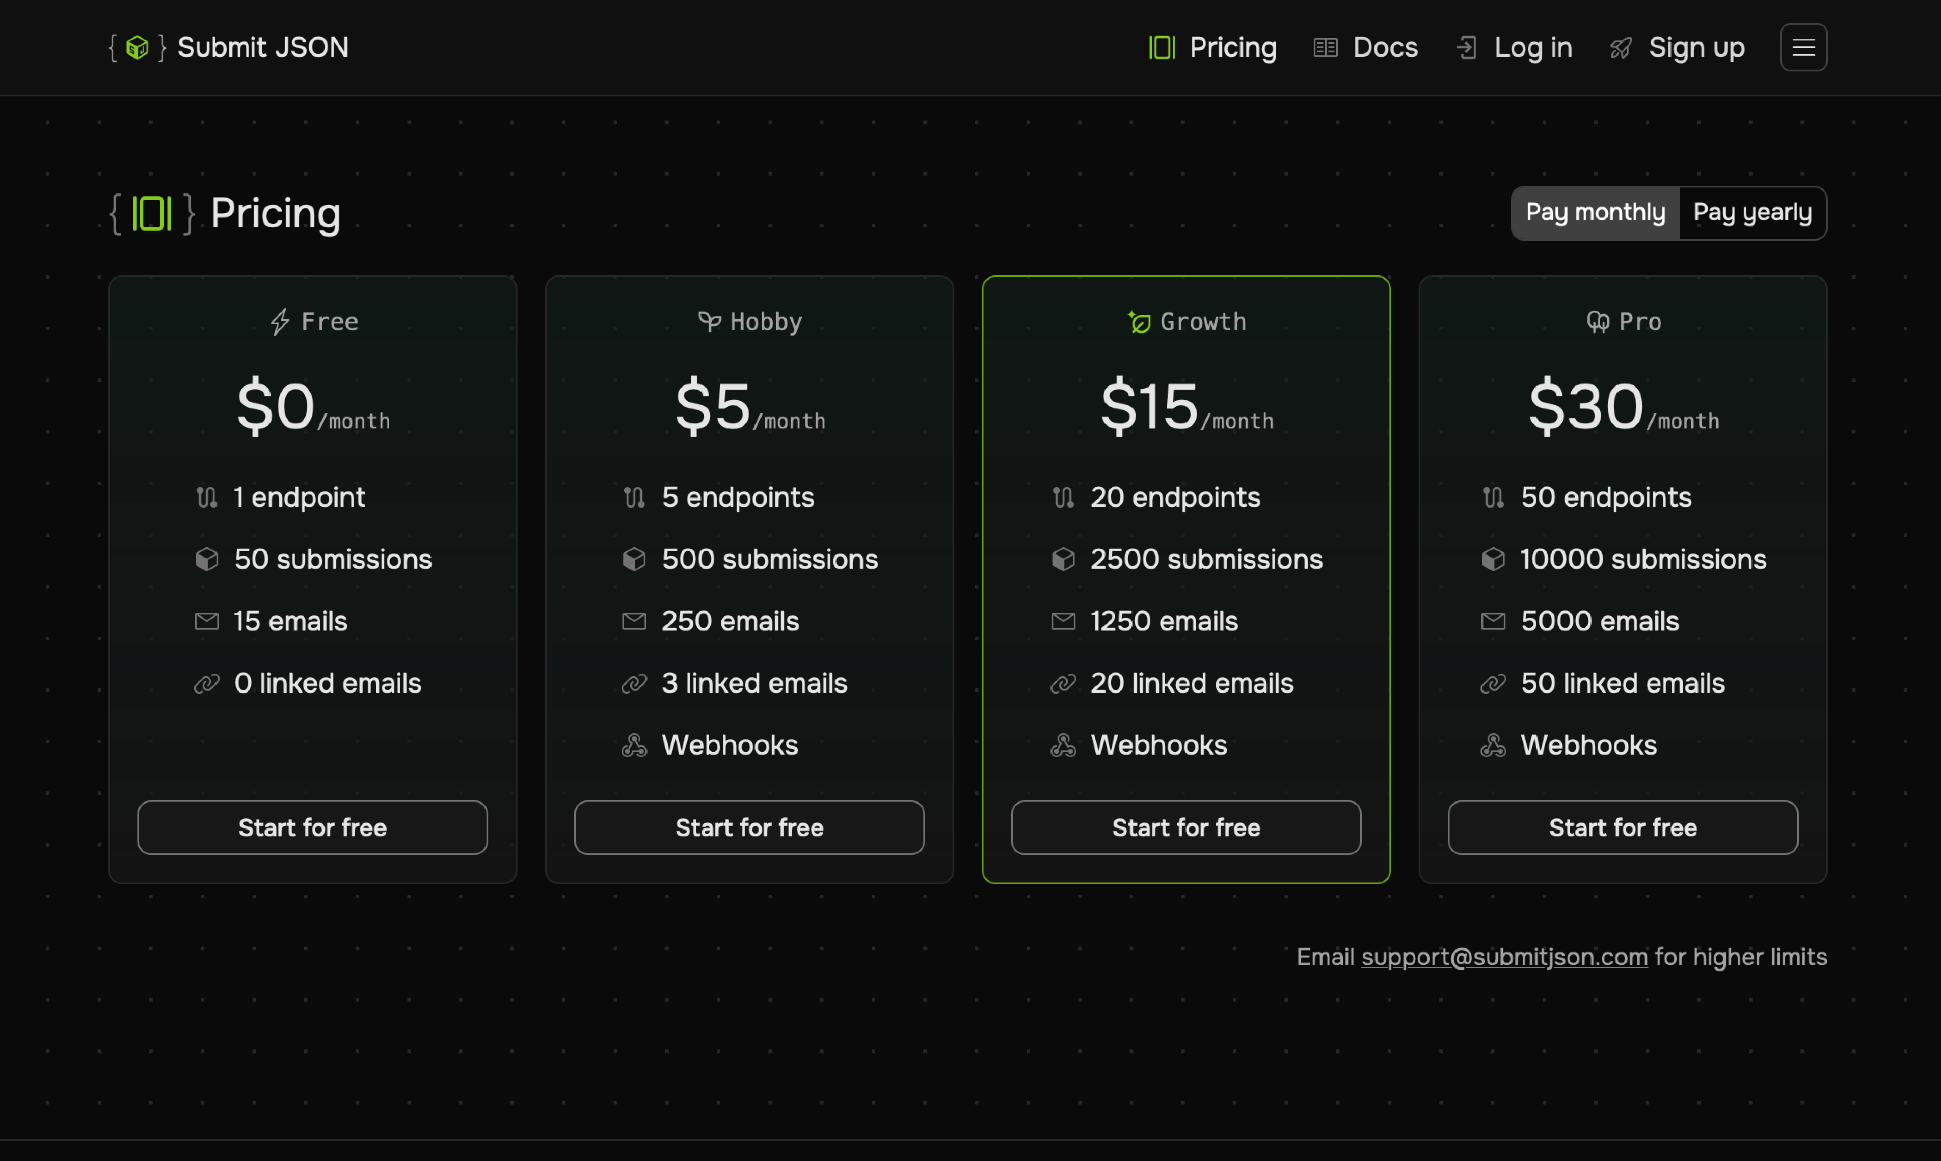Click link icon beside 0 linked emails
This screenshot has height=1161, width=1941.
click(207, 683)
